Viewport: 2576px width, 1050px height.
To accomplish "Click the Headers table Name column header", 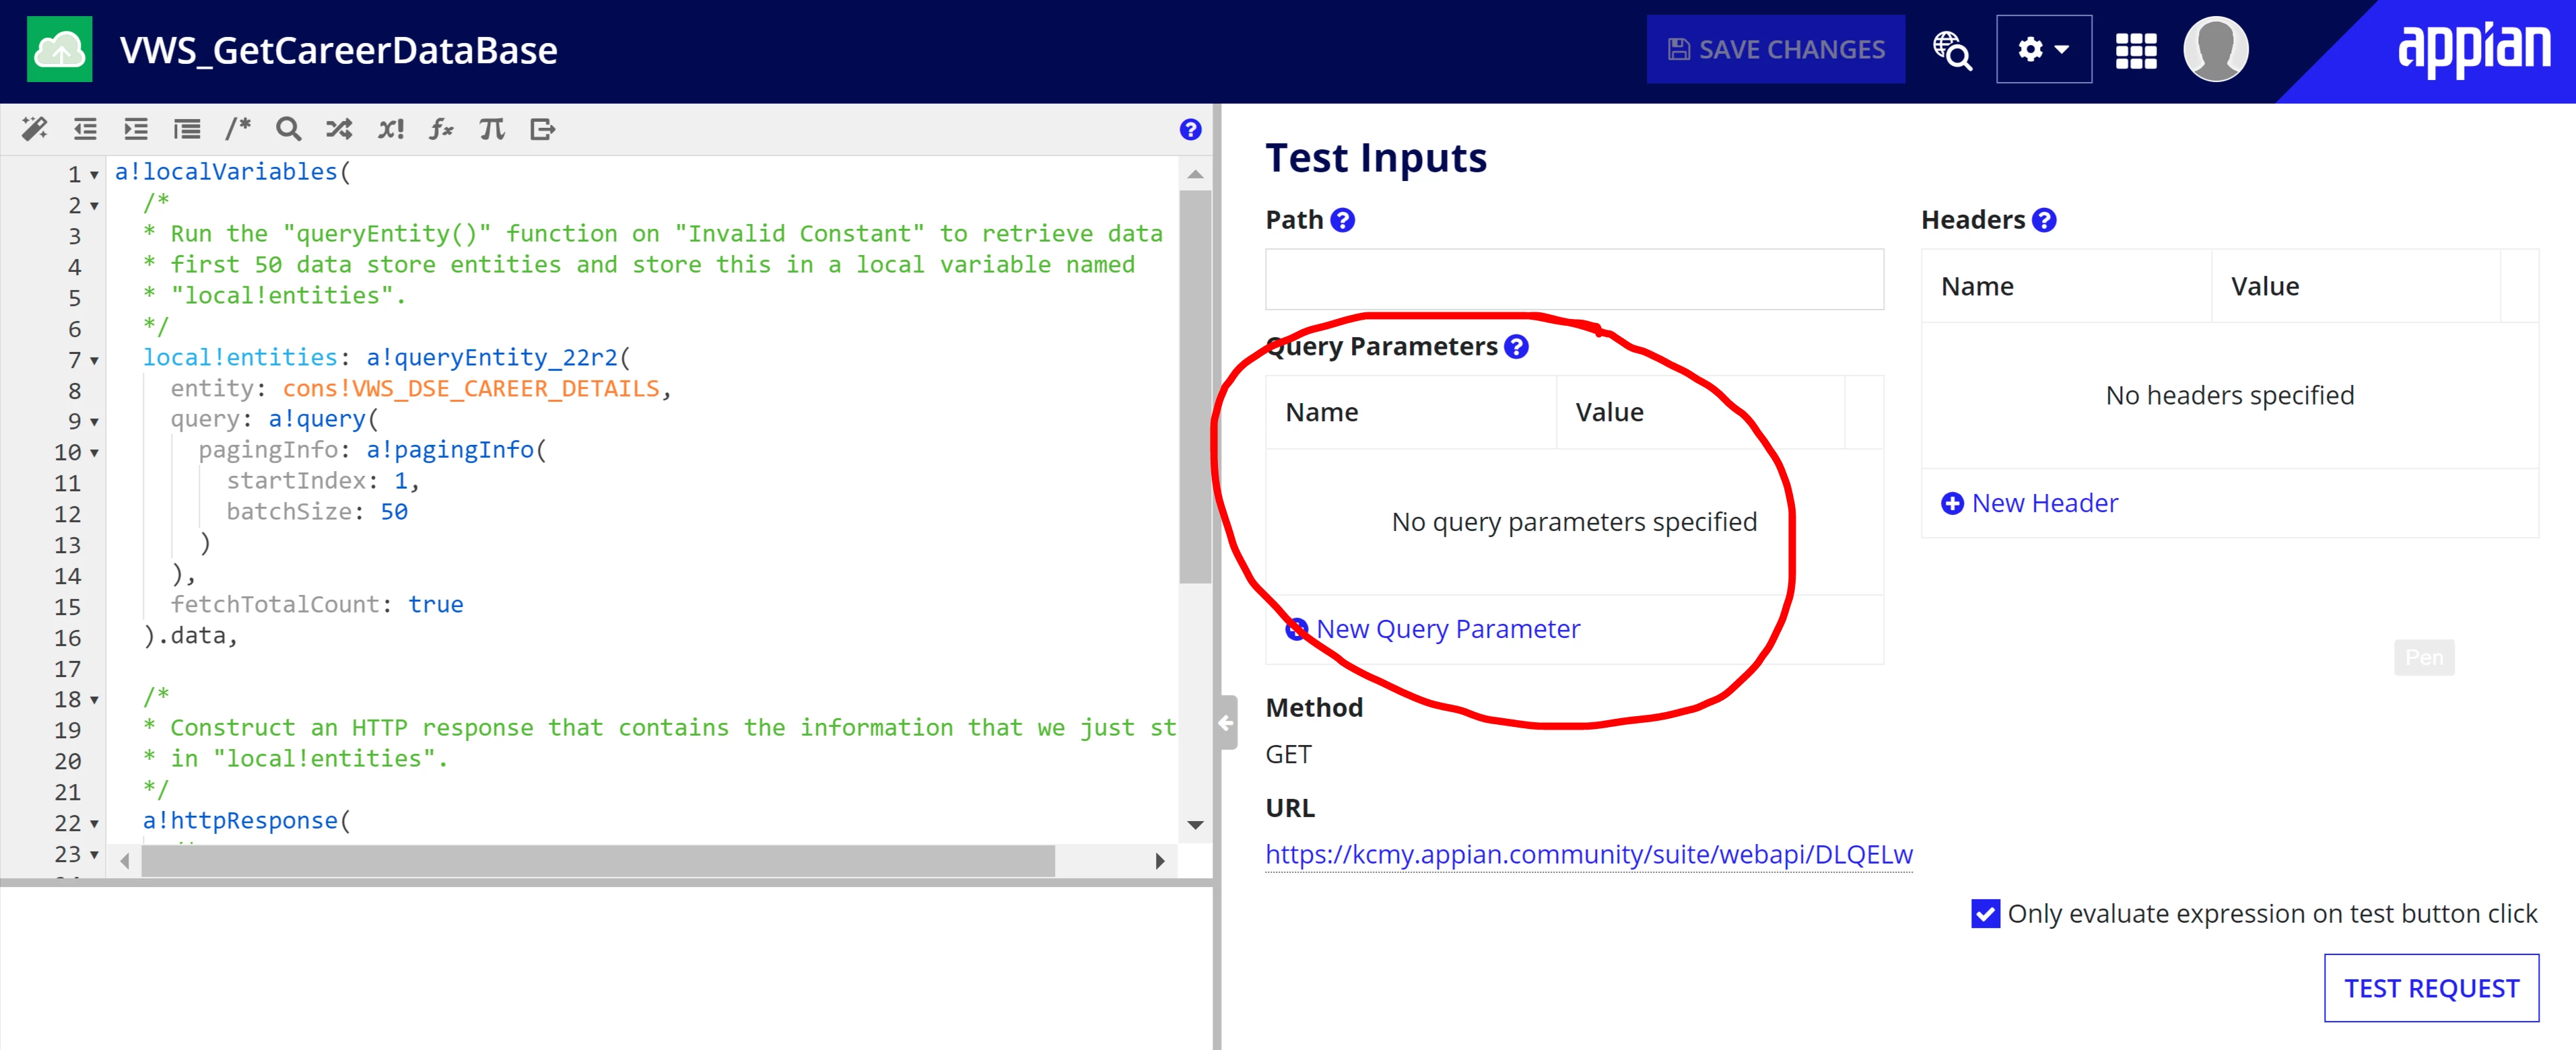I will 1977,287.
